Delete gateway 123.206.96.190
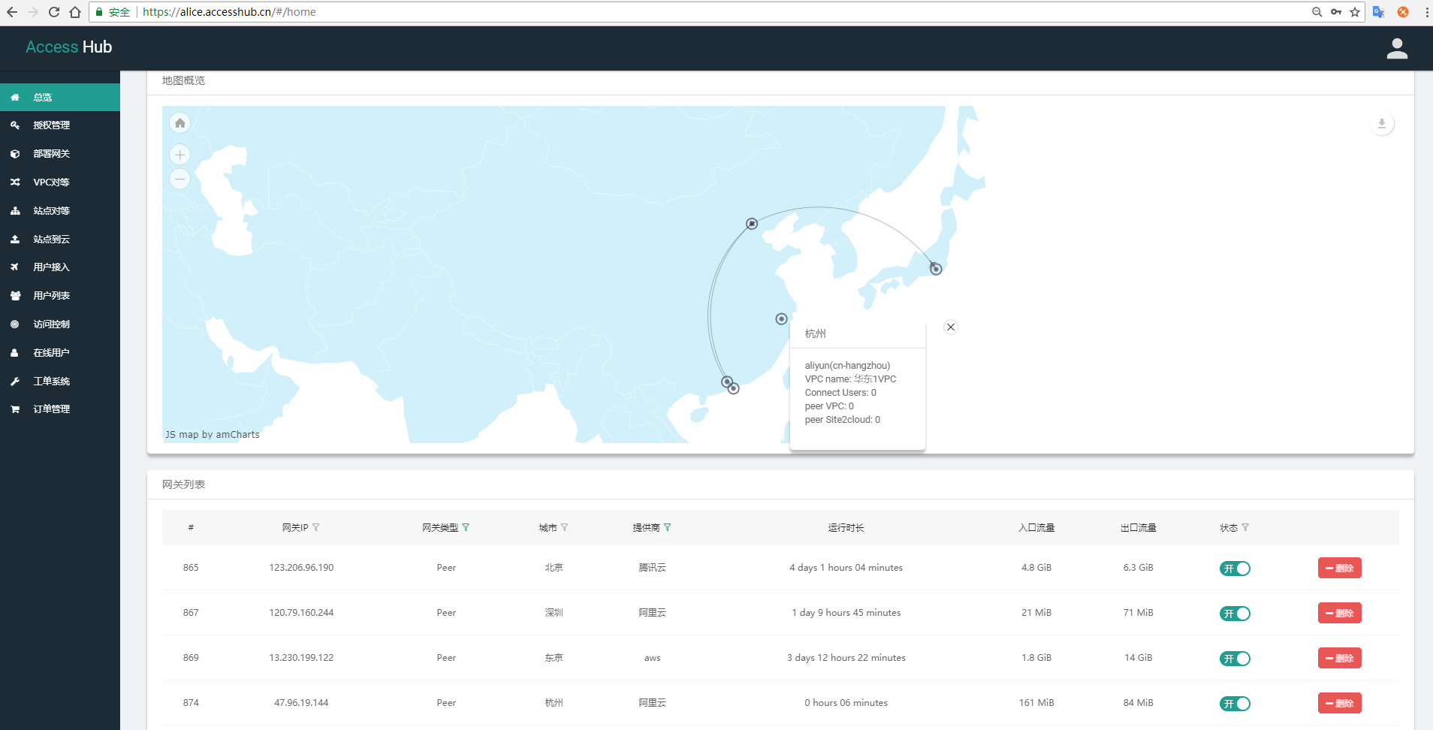 [1339, 568]
